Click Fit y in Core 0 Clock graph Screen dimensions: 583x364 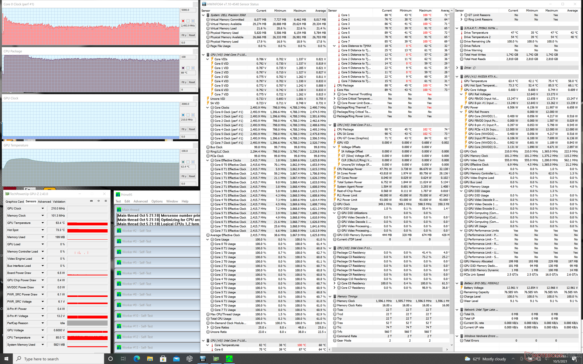coord(184,35)
